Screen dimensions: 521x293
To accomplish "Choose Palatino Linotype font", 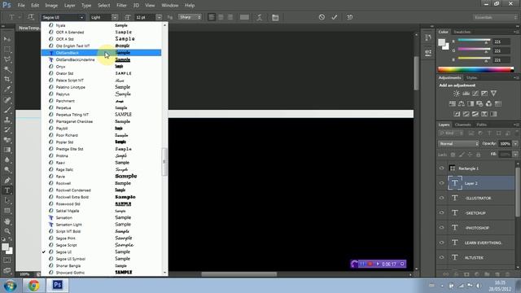I will pyautogui.click(x=101, y=87).
